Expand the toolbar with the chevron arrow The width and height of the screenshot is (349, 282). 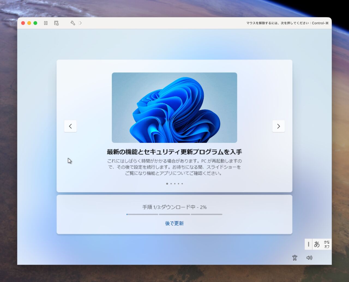80,23
